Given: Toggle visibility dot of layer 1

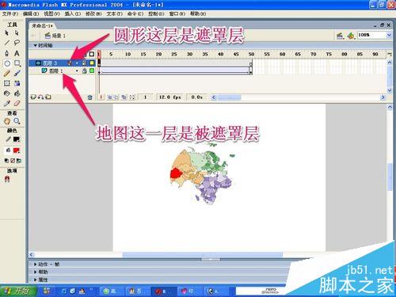Looking at the screenshot, I should 77,70.
